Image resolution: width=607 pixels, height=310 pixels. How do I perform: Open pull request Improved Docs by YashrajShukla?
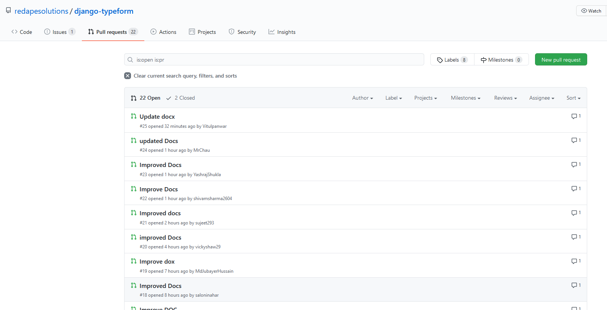pyautogui.click(x=160, y=165)
